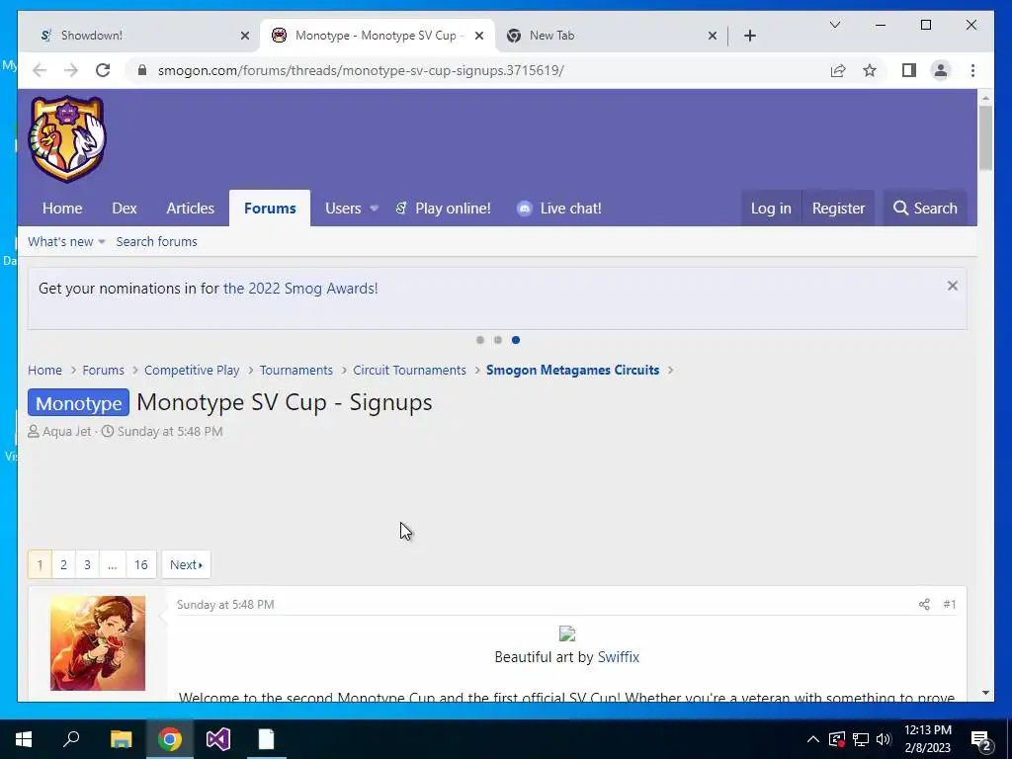Click the Log in button
Screen dimensions: 1012x759
[771, 209]
